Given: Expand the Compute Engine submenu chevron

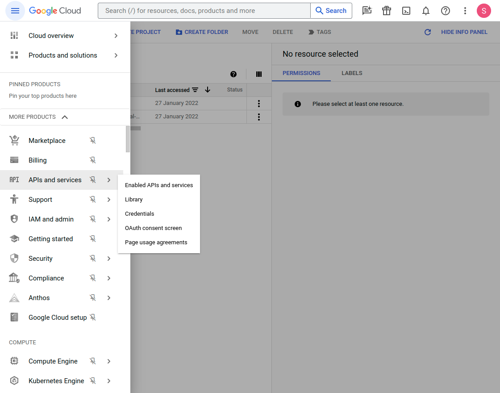Looking at the screenshot, I should click(x=109, y=361).
